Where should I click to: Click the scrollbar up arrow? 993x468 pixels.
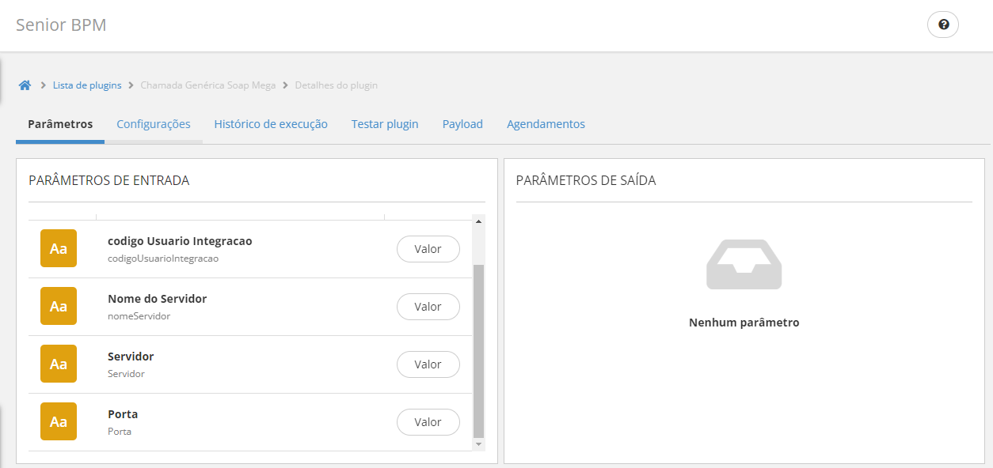pyautogui.click(x=478, y=221)
